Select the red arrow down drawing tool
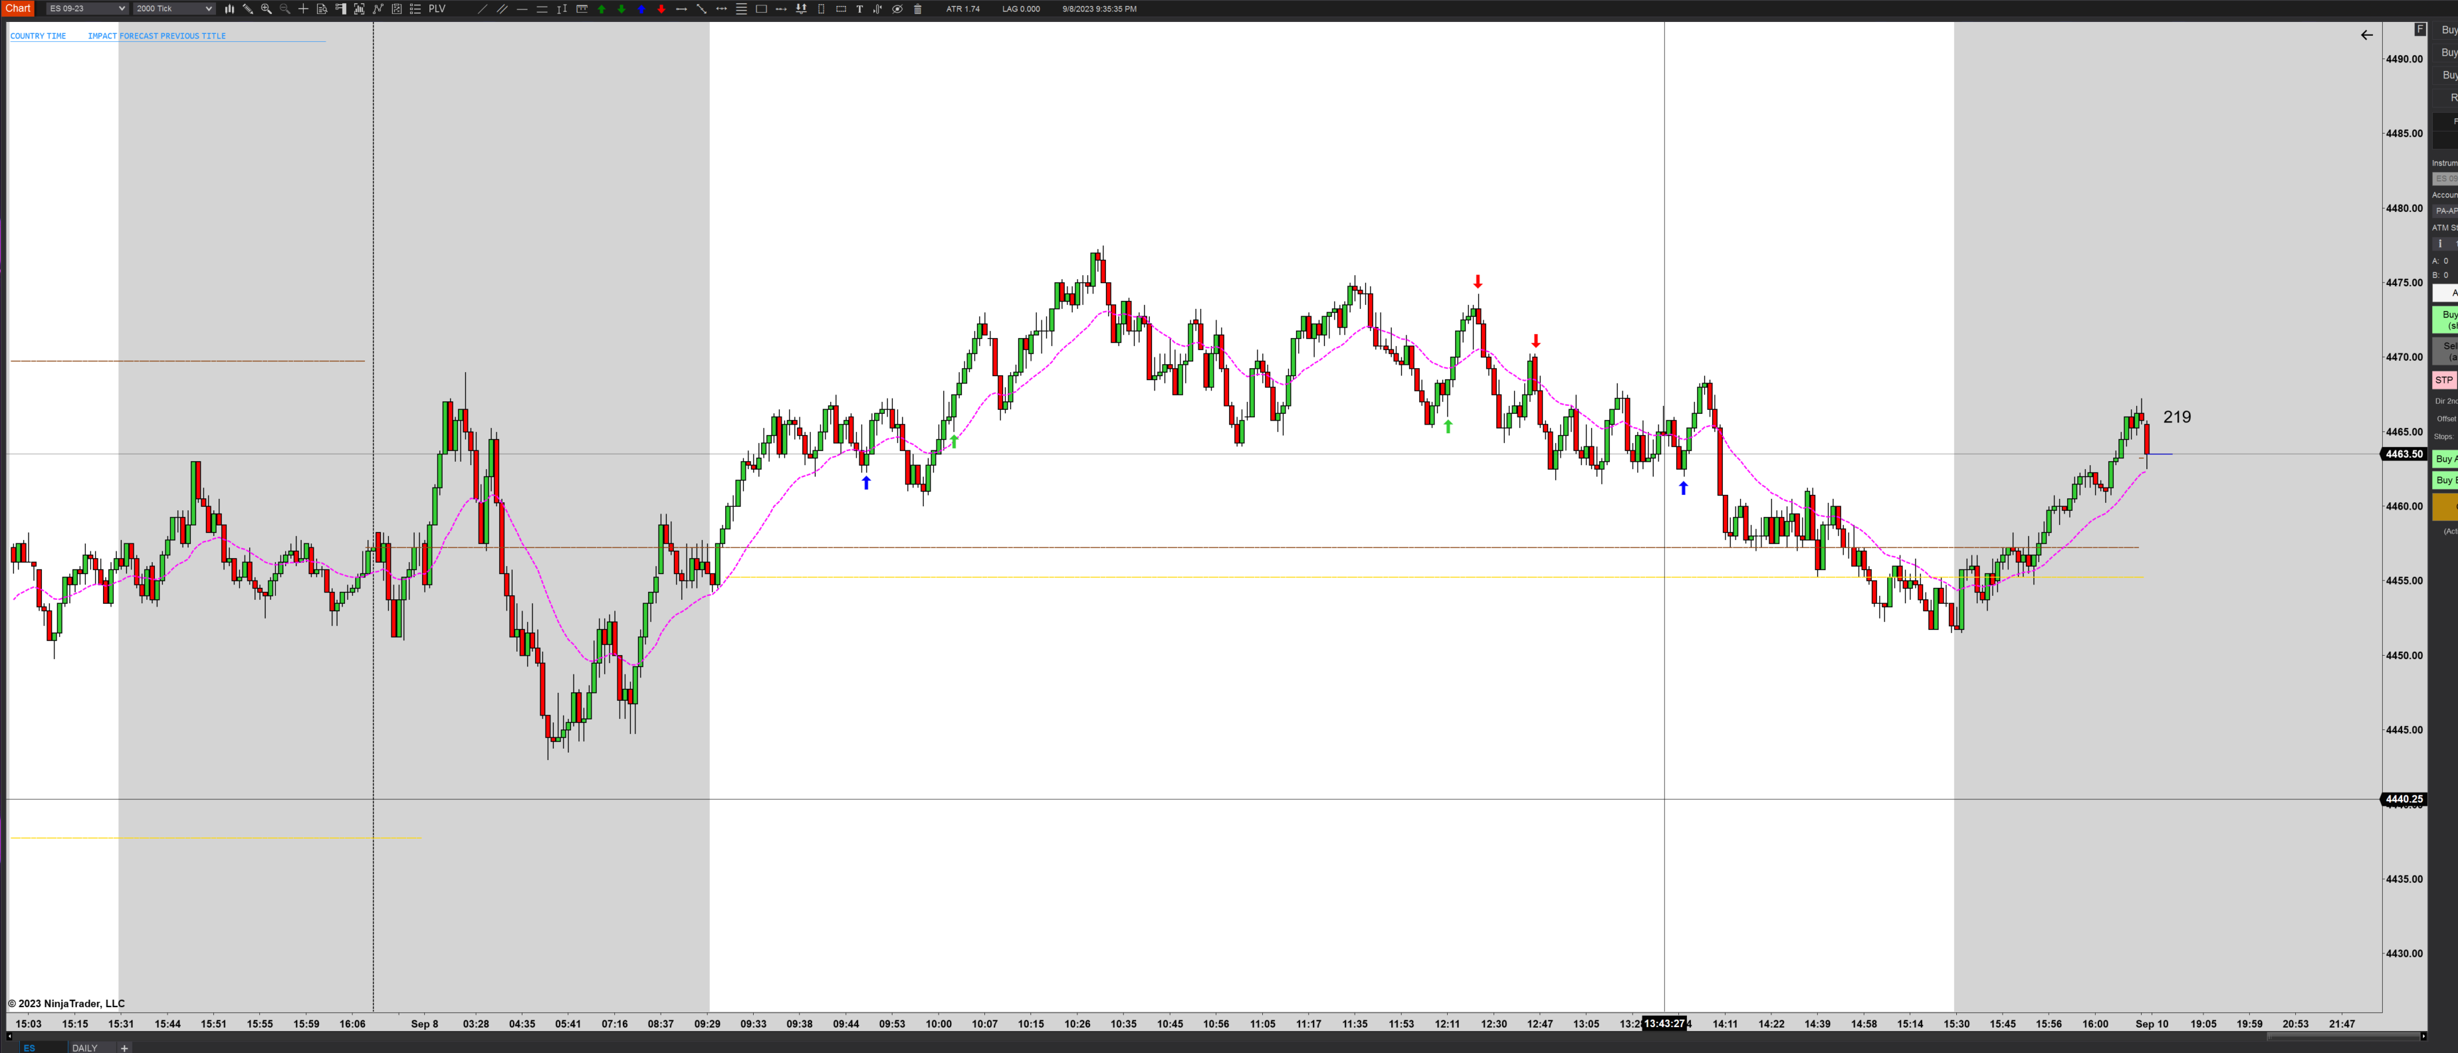Viewport: 2458px width, 1053px height. pos(661,9)
